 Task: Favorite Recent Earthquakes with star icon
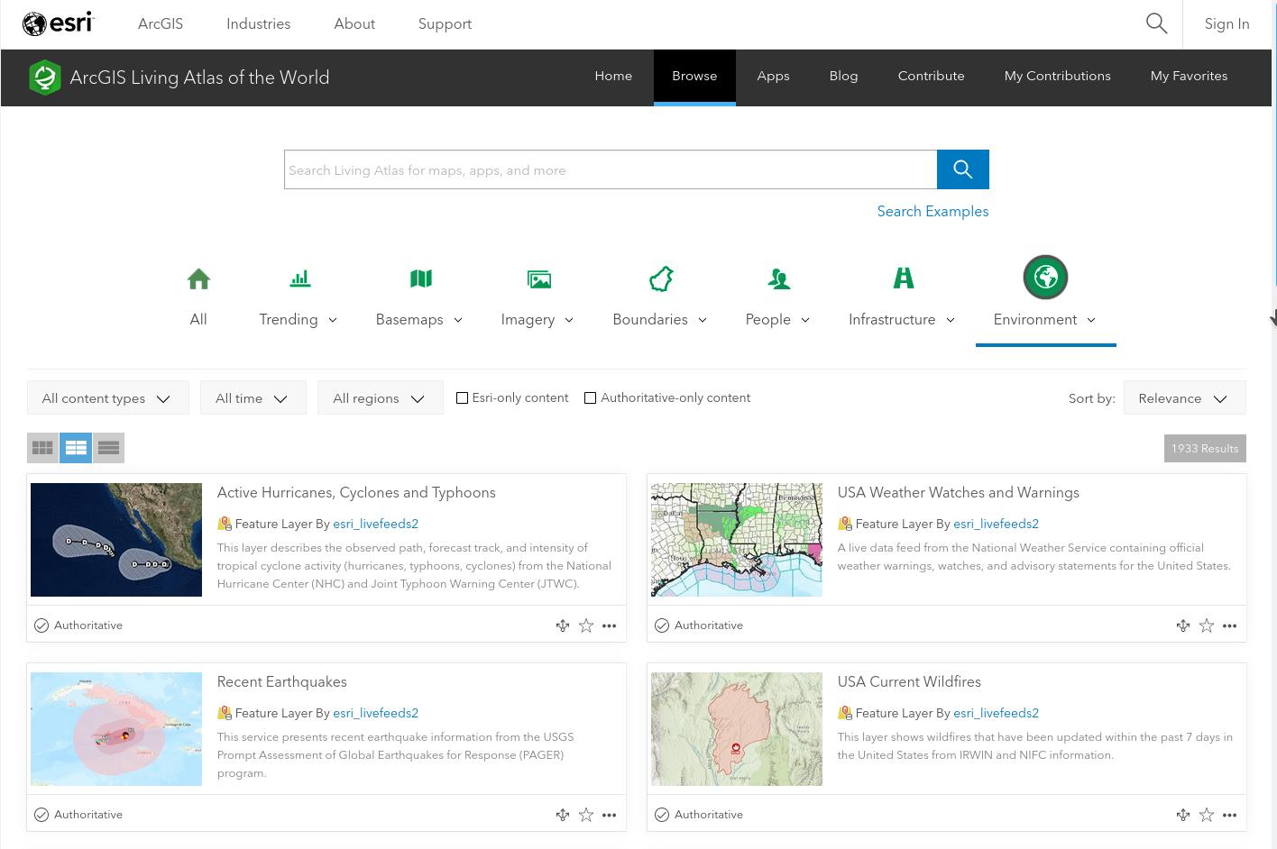(586, 815)
